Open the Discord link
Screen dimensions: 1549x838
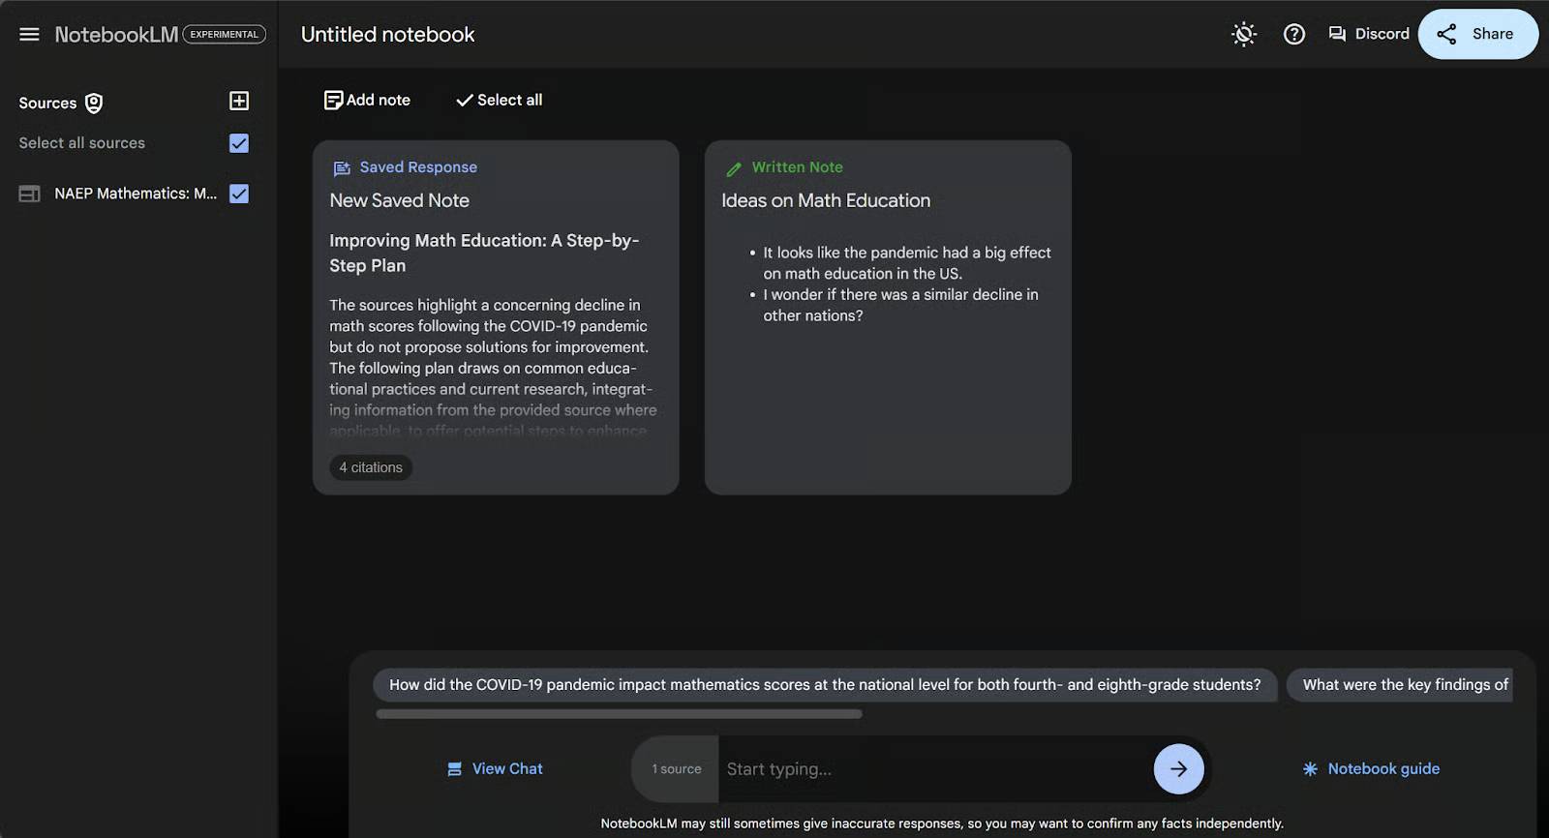click(x=1369, y=34)
